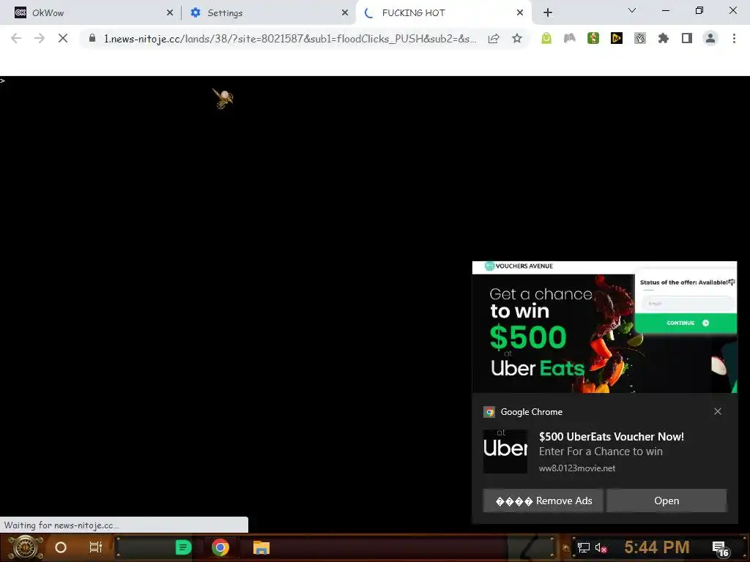
Task: Go forward to the next page
Action: (x=40, y=38)
